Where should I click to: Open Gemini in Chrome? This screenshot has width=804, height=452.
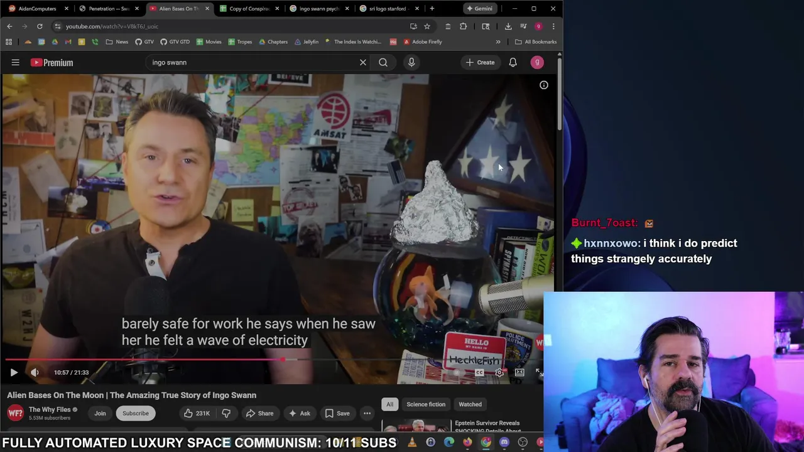479,9
